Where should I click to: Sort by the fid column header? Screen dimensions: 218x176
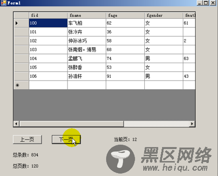tap(48, 15)
